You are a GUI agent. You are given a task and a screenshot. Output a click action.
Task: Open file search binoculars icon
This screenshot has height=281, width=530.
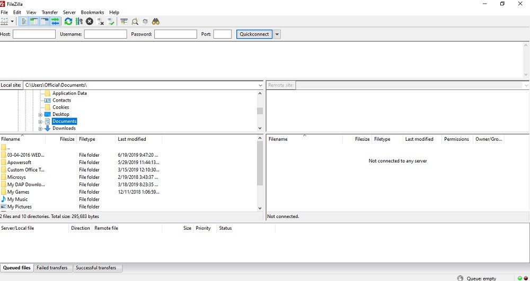click(155, 22)
